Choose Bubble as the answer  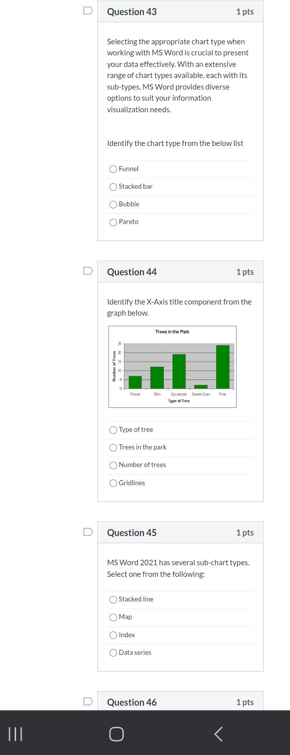[x=113, y=204]
